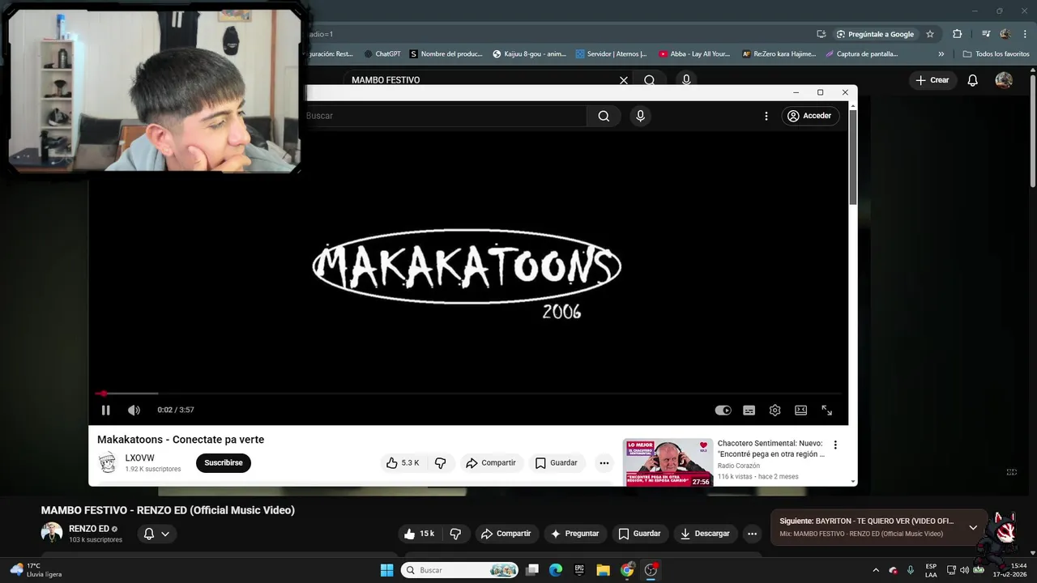Open options menu for Chacotero Sentimental video
1037x583 pixels.
click(835, 445)
